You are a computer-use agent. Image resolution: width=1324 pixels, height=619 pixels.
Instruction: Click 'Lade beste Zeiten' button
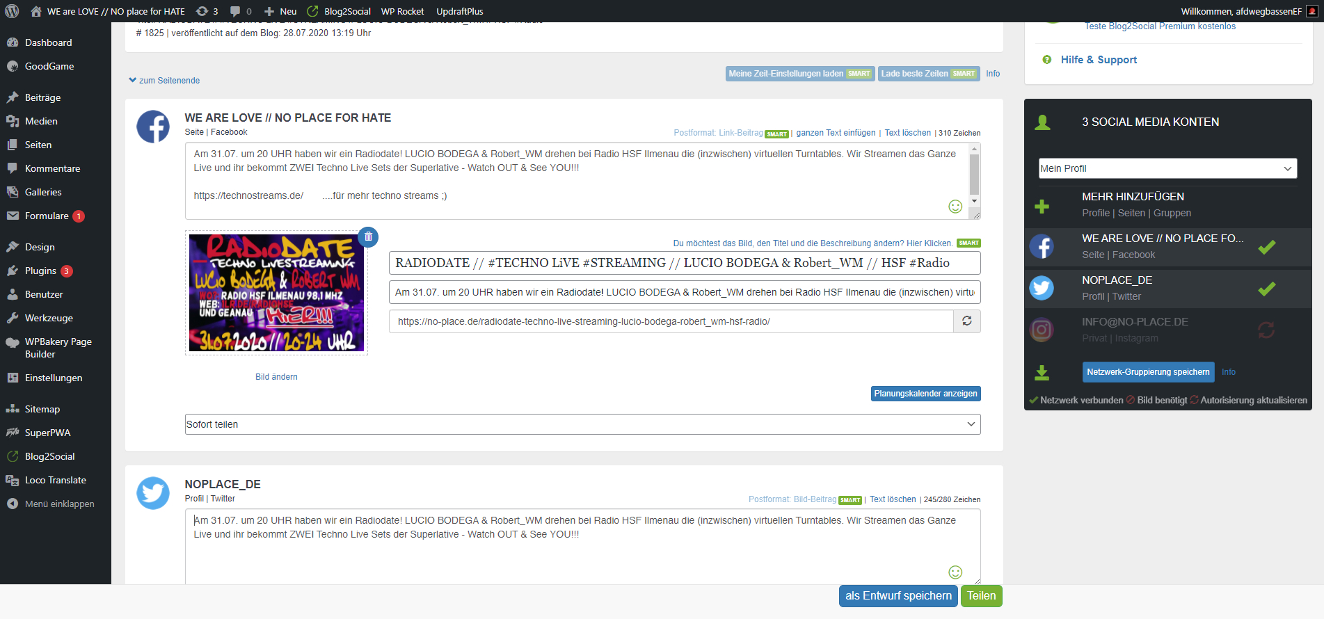(x=929, y=74)
